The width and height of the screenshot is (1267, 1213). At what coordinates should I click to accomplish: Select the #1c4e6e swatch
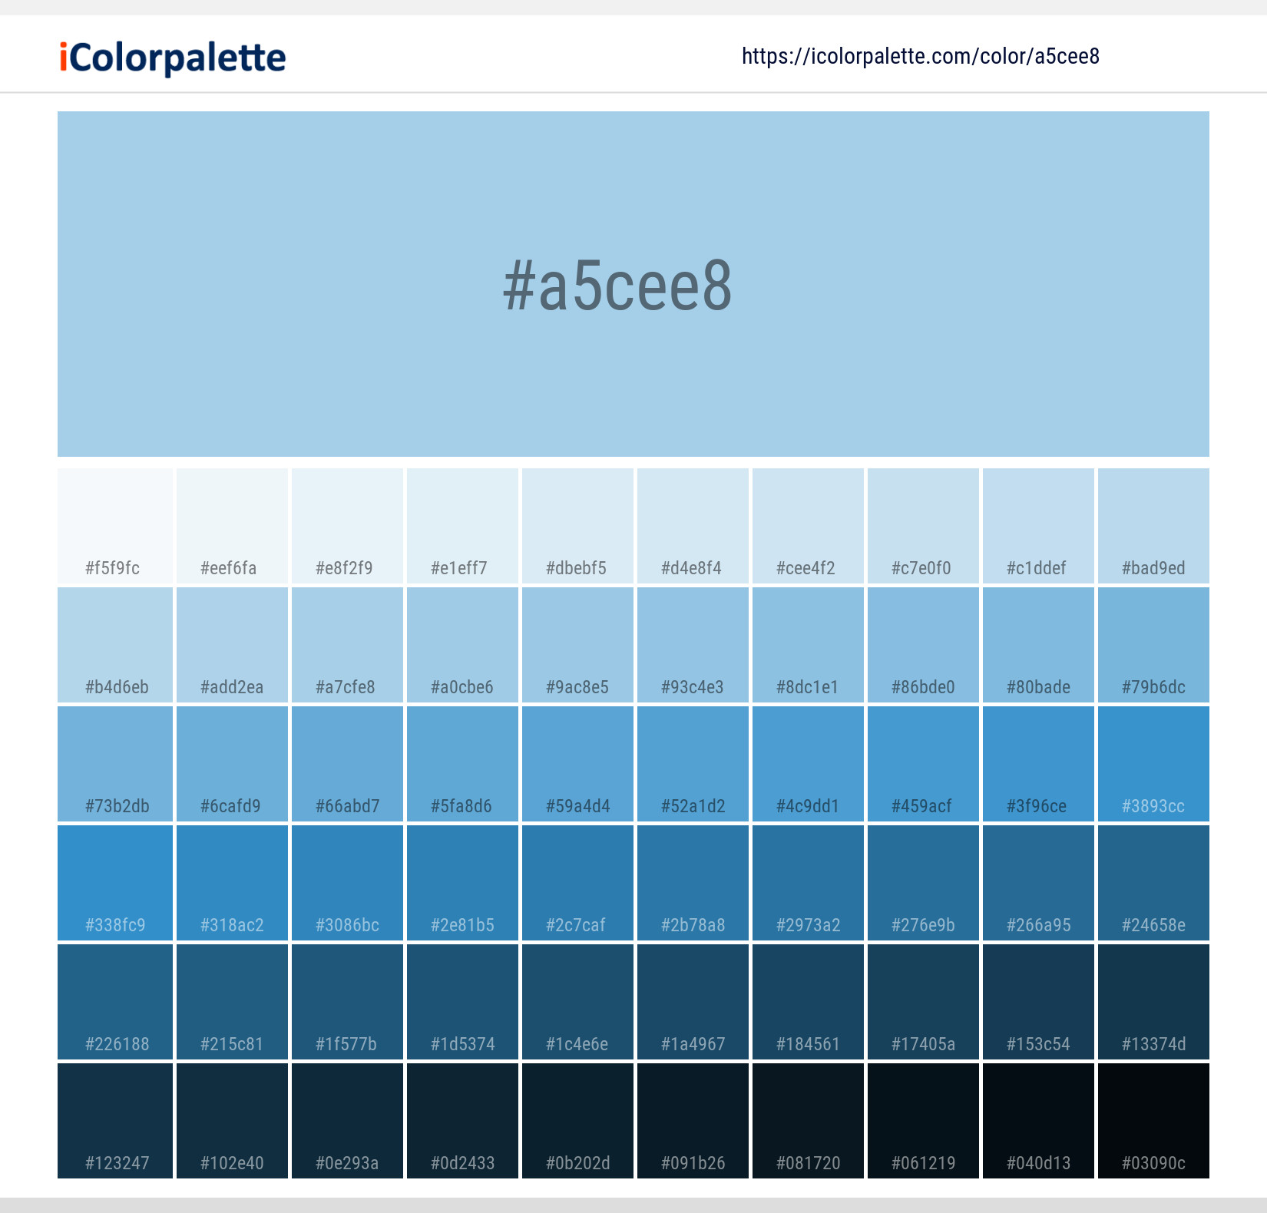[577, 1002]
